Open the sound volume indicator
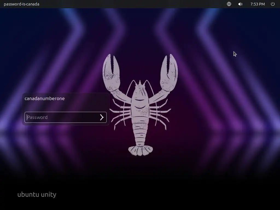Image resolution: width=280 pixels, height=210 pixels. click(x=240, y=4)
